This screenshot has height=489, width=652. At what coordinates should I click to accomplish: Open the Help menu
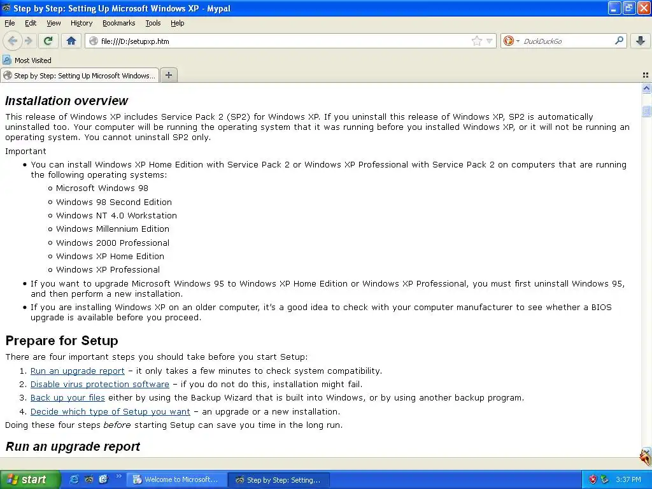point(177,23)
